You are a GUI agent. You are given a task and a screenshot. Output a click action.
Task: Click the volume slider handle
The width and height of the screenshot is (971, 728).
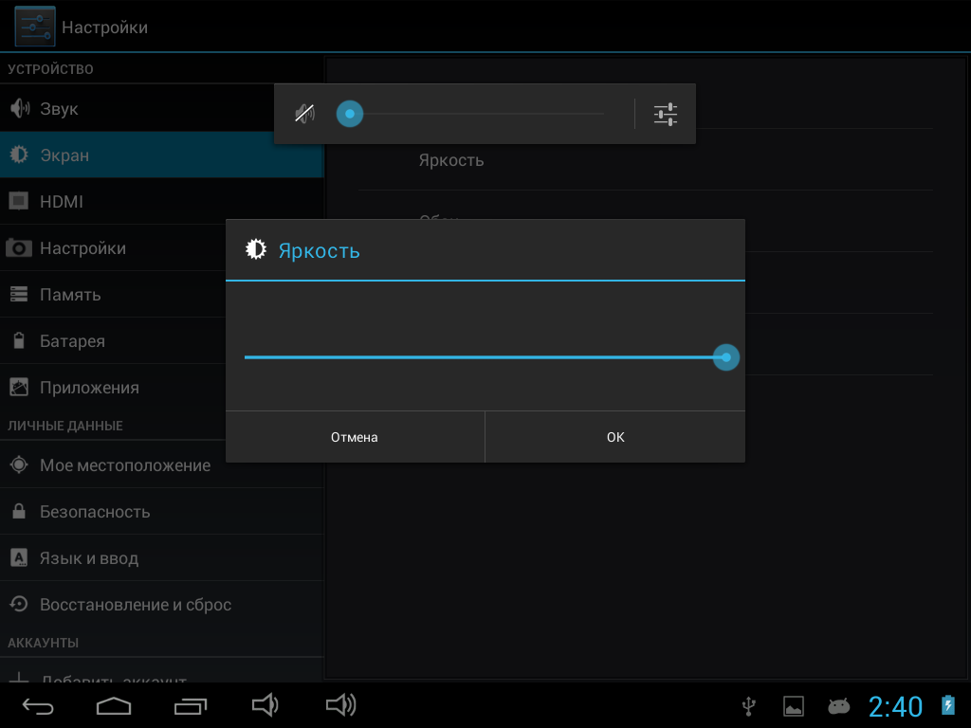pos(350,115)
